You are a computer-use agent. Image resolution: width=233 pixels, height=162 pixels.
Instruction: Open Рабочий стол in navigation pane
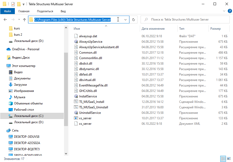click(x=24, y=110)
